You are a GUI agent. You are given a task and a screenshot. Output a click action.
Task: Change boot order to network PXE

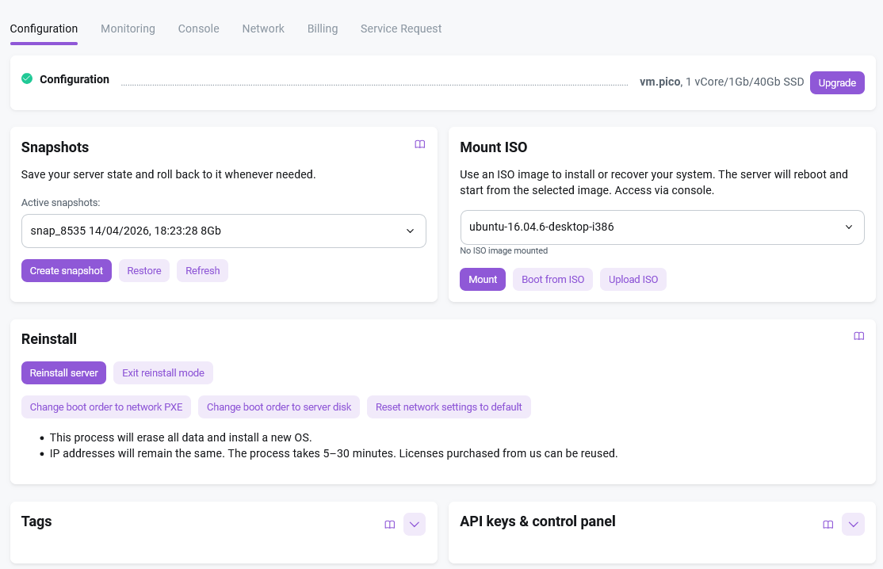click(x=106, y=407)
